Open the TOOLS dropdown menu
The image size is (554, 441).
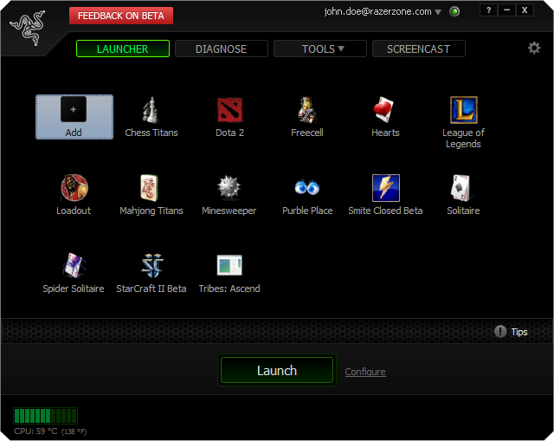click(320, 49)
